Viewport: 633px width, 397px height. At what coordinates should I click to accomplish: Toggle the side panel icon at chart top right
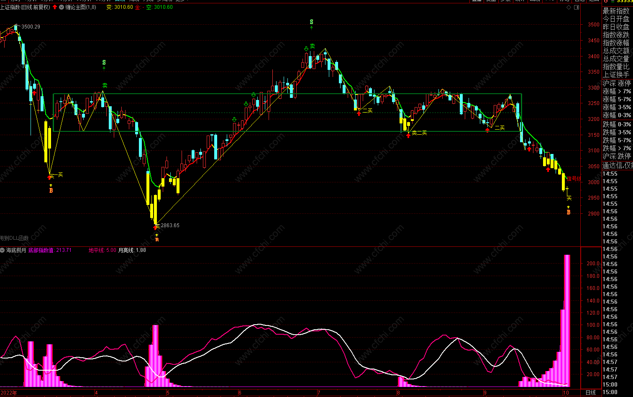[x=577, y=8]
